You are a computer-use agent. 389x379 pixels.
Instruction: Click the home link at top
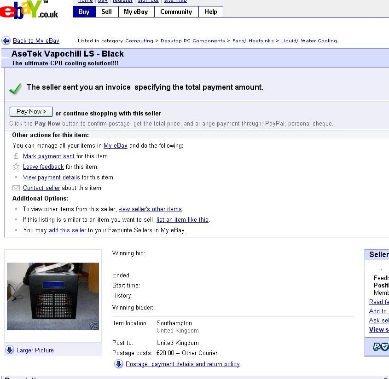coord(86,1)
